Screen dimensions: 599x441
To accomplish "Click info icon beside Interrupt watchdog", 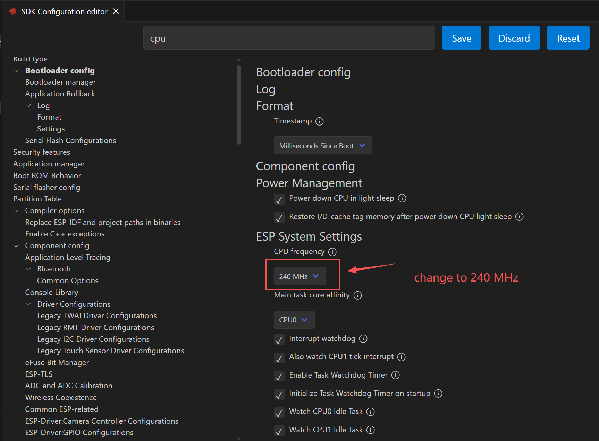I will 363,339.
